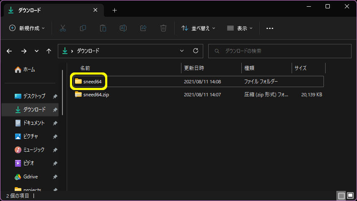Screen dimensions: 357x201
Task: Select the sneed64.zip file name
Action: click(x=96, y=95)
